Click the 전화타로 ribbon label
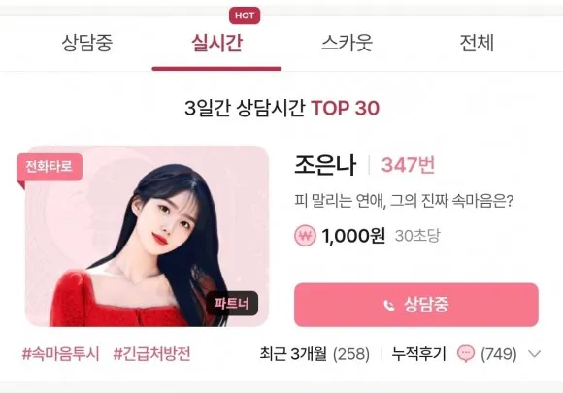Screen dimensions: 563x393 50,167
